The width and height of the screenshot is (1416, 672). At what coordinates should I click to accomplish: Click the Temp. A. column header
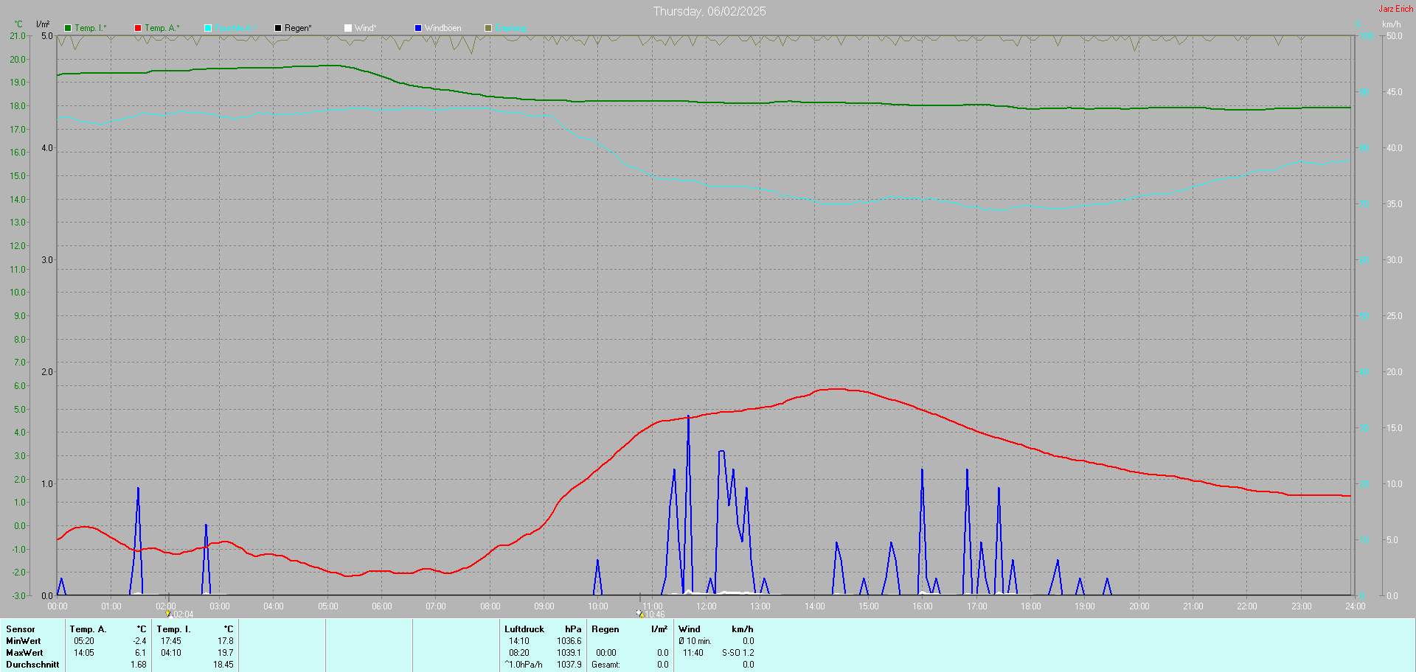coord(88,629)
